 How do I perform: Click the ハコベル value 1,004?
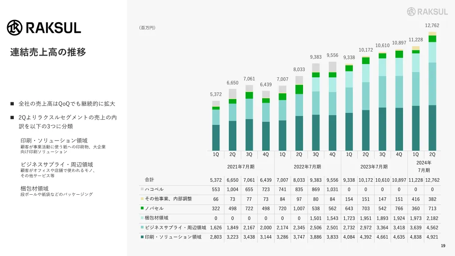(x=232, y=189)
